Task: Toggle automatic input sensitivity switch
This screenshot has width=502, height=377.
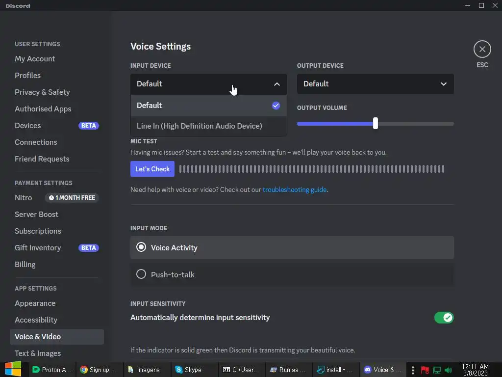Action: (x=444, y=318)
